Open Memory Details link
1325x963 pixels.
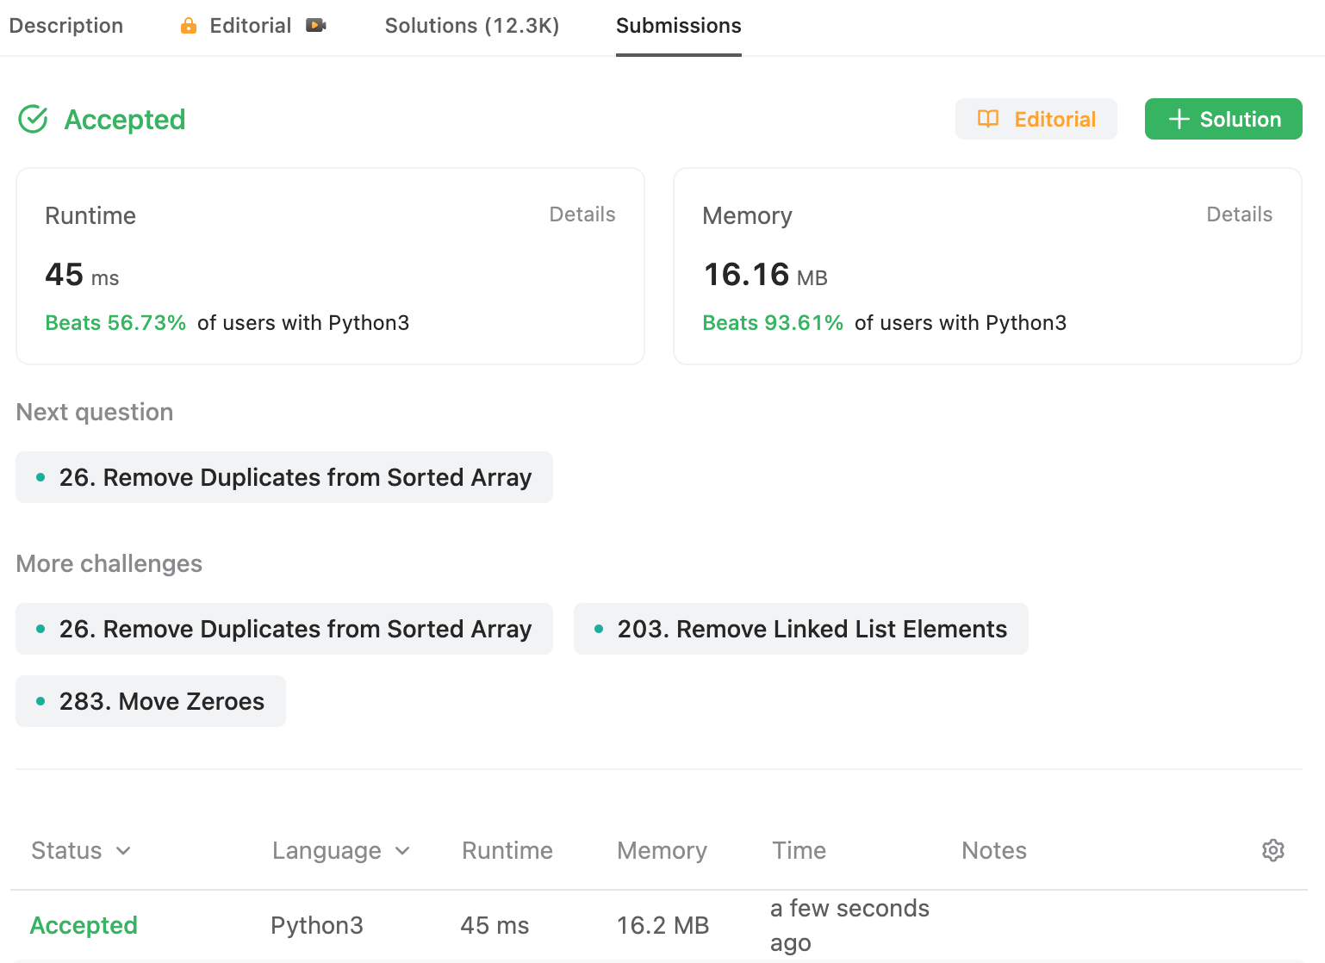click(1239, 214)
